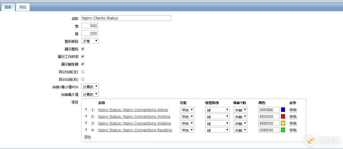This screenshot has height=149, width=343.
Task: Open 纵轴Y侧 dropdown for Connections Active
Action: pos(240,110)
